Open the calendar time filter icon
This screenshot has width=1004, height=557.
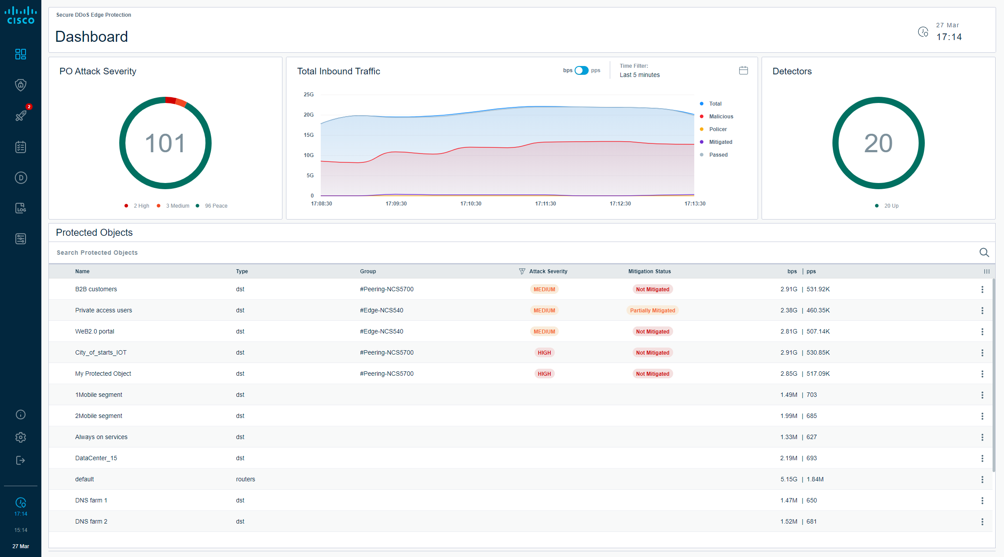(x=744, y=70)
